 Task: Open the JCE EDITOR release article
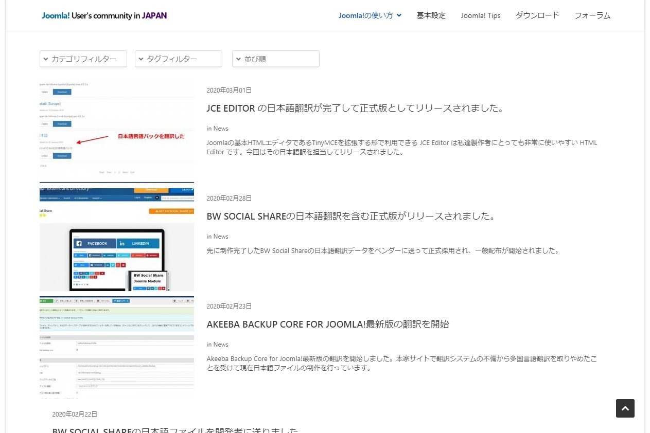tap(355, 109)
